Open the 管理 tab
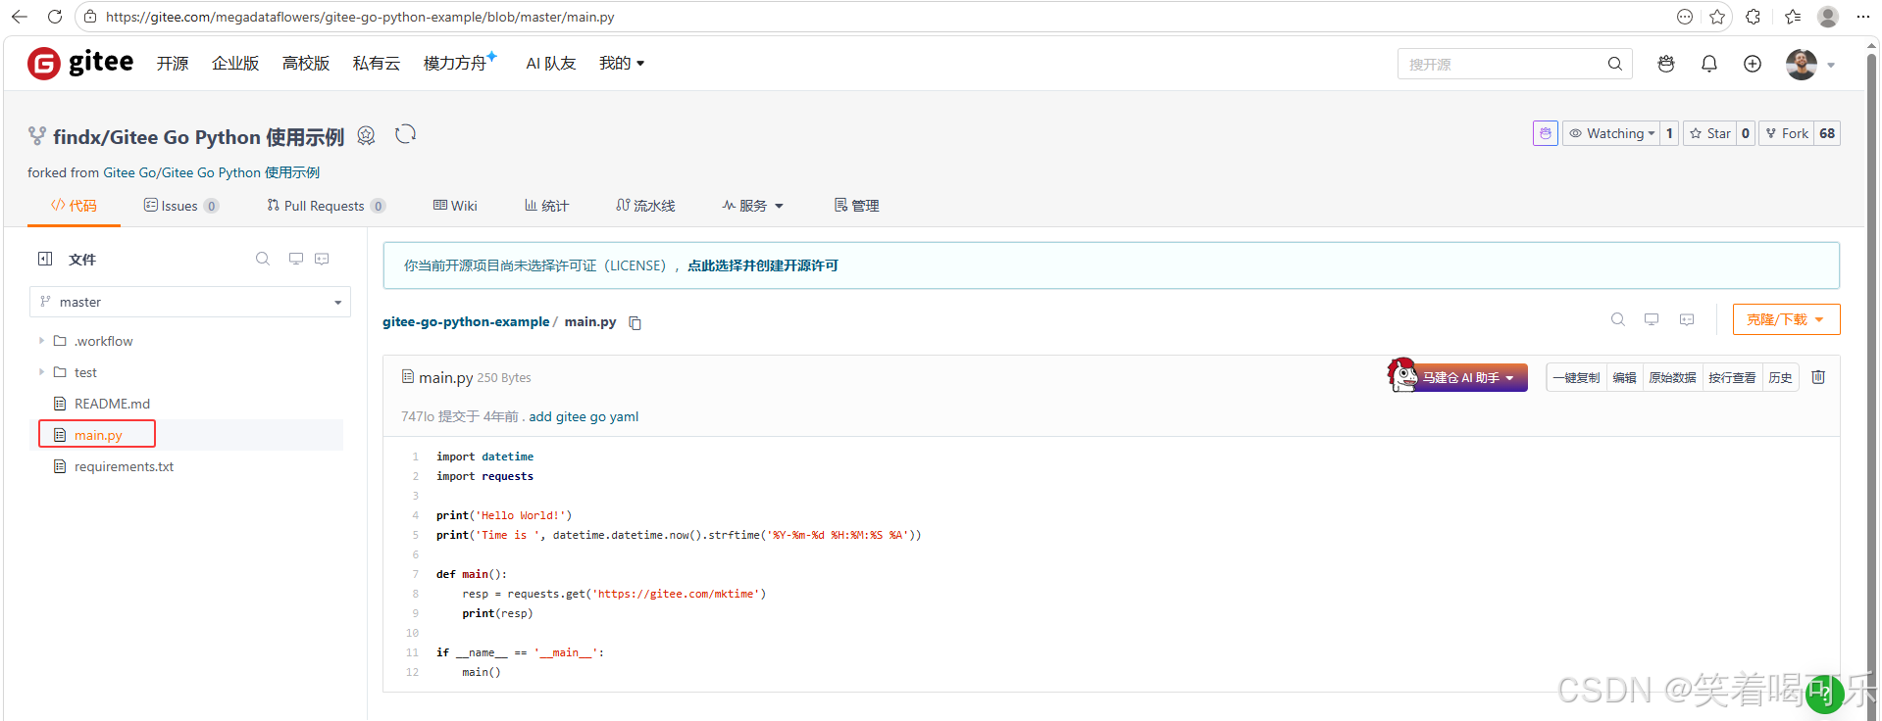Viewport: 1882px width, 721px height. (856, 206)
